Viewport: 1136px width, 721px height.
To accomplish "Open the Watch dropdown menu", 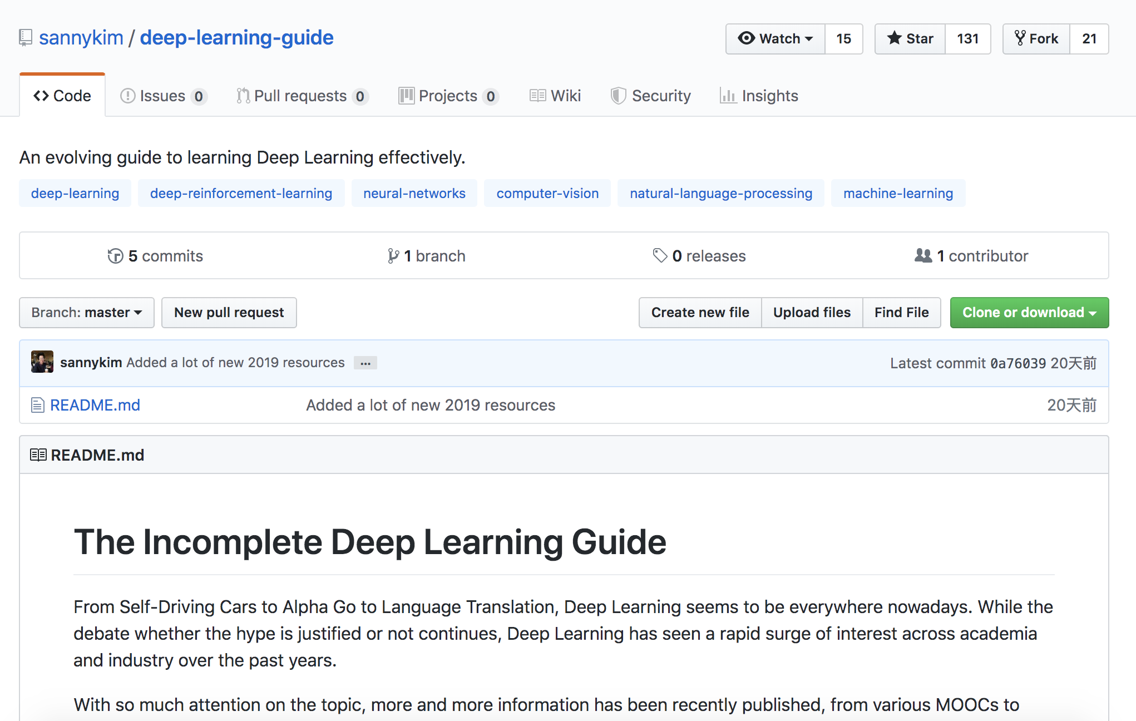I will 776,38.
